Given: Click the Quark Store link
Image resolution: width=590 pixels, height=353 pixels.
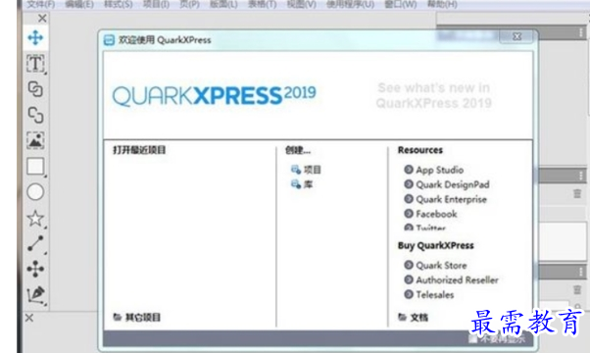Looking at the screenshot, I should click(435, 266).
